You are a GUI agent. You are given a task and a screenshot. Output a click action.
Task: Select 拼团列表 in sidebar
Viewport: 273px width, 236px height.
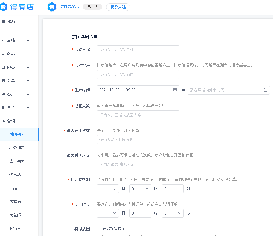point(19,134)
